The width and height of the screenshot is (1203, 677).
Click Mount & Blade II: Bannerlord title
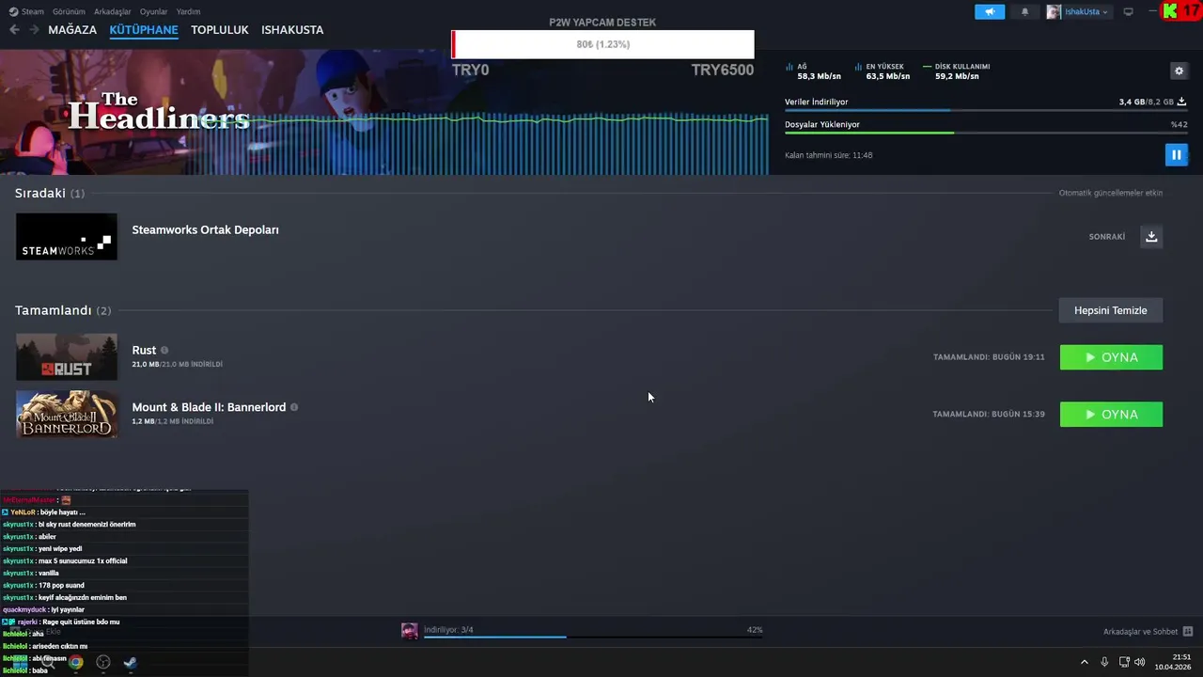coord(209,407)
